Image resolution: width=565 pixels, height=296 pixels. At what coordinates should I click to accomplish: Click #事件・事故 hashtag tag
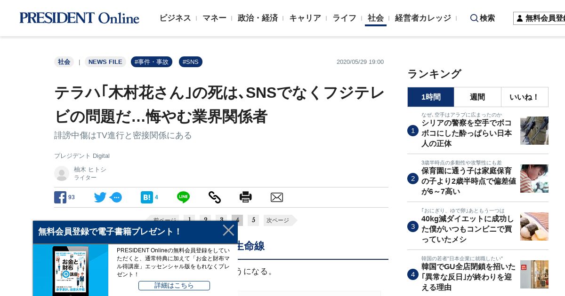point(152,62)
